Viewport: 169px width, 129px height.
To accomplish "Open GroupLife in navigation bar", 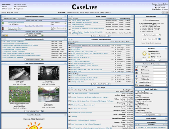I will click(83, 13).
